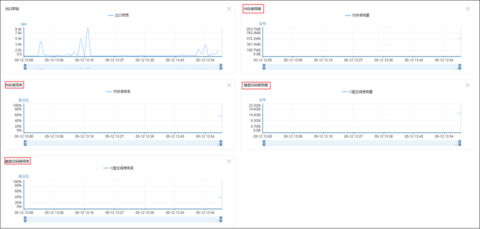Click right handle of 出口带宽 time range slider
This screenshot has width=480, height=229.
tap(220, 67)
